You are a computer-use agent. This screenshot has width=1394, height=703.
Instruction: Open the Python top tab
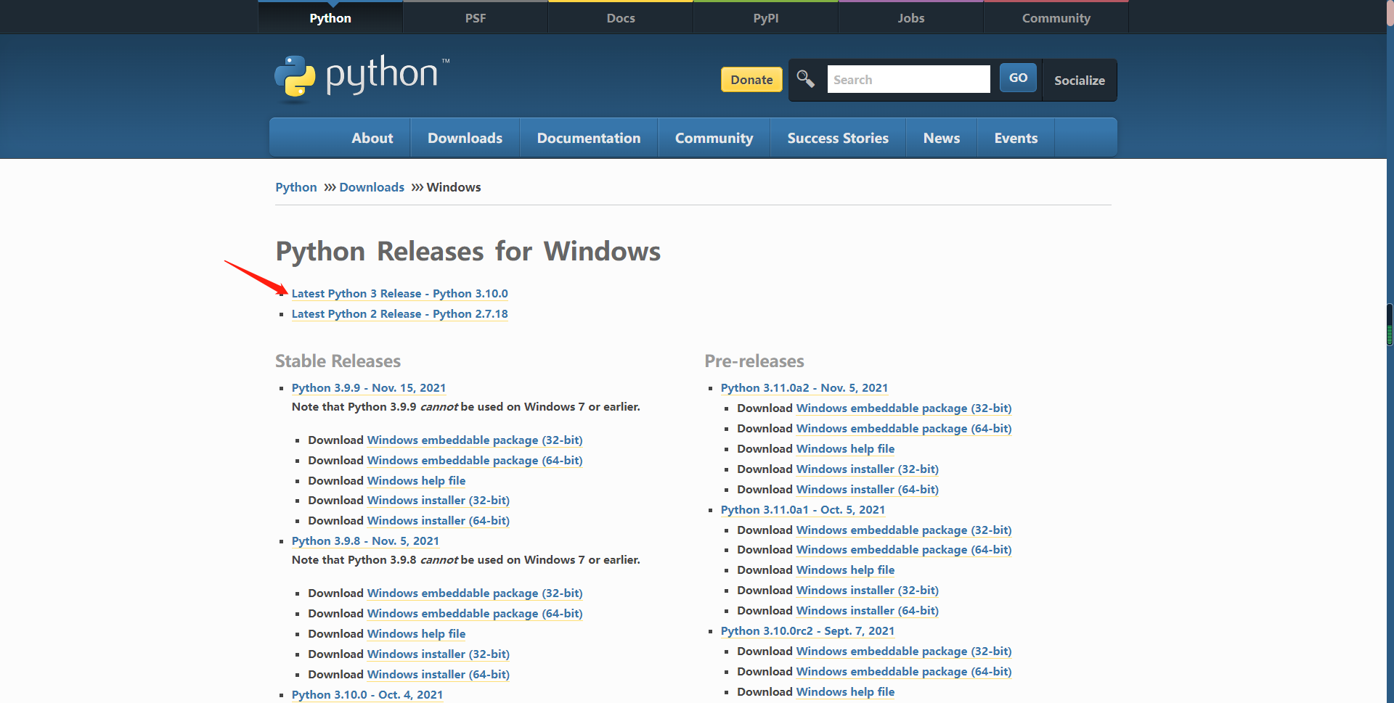pos(330,18)
